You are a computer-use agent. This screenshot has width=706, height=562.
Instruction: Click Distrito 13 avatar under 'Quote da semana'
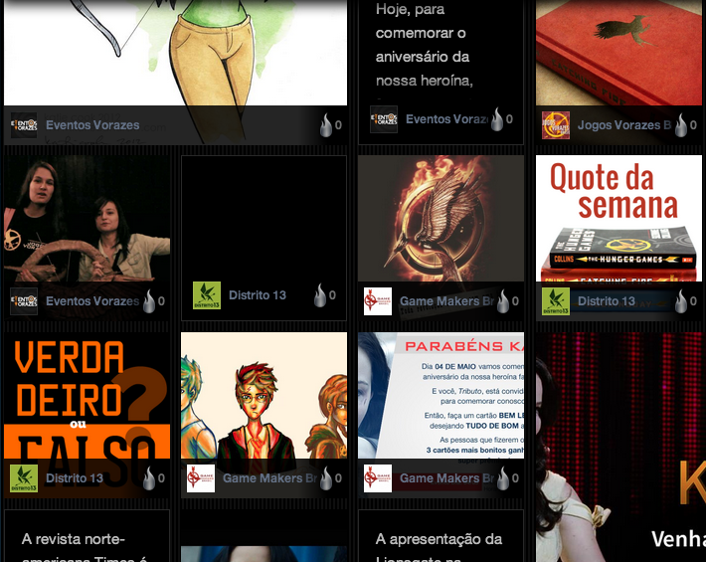(x=556, y=301)
